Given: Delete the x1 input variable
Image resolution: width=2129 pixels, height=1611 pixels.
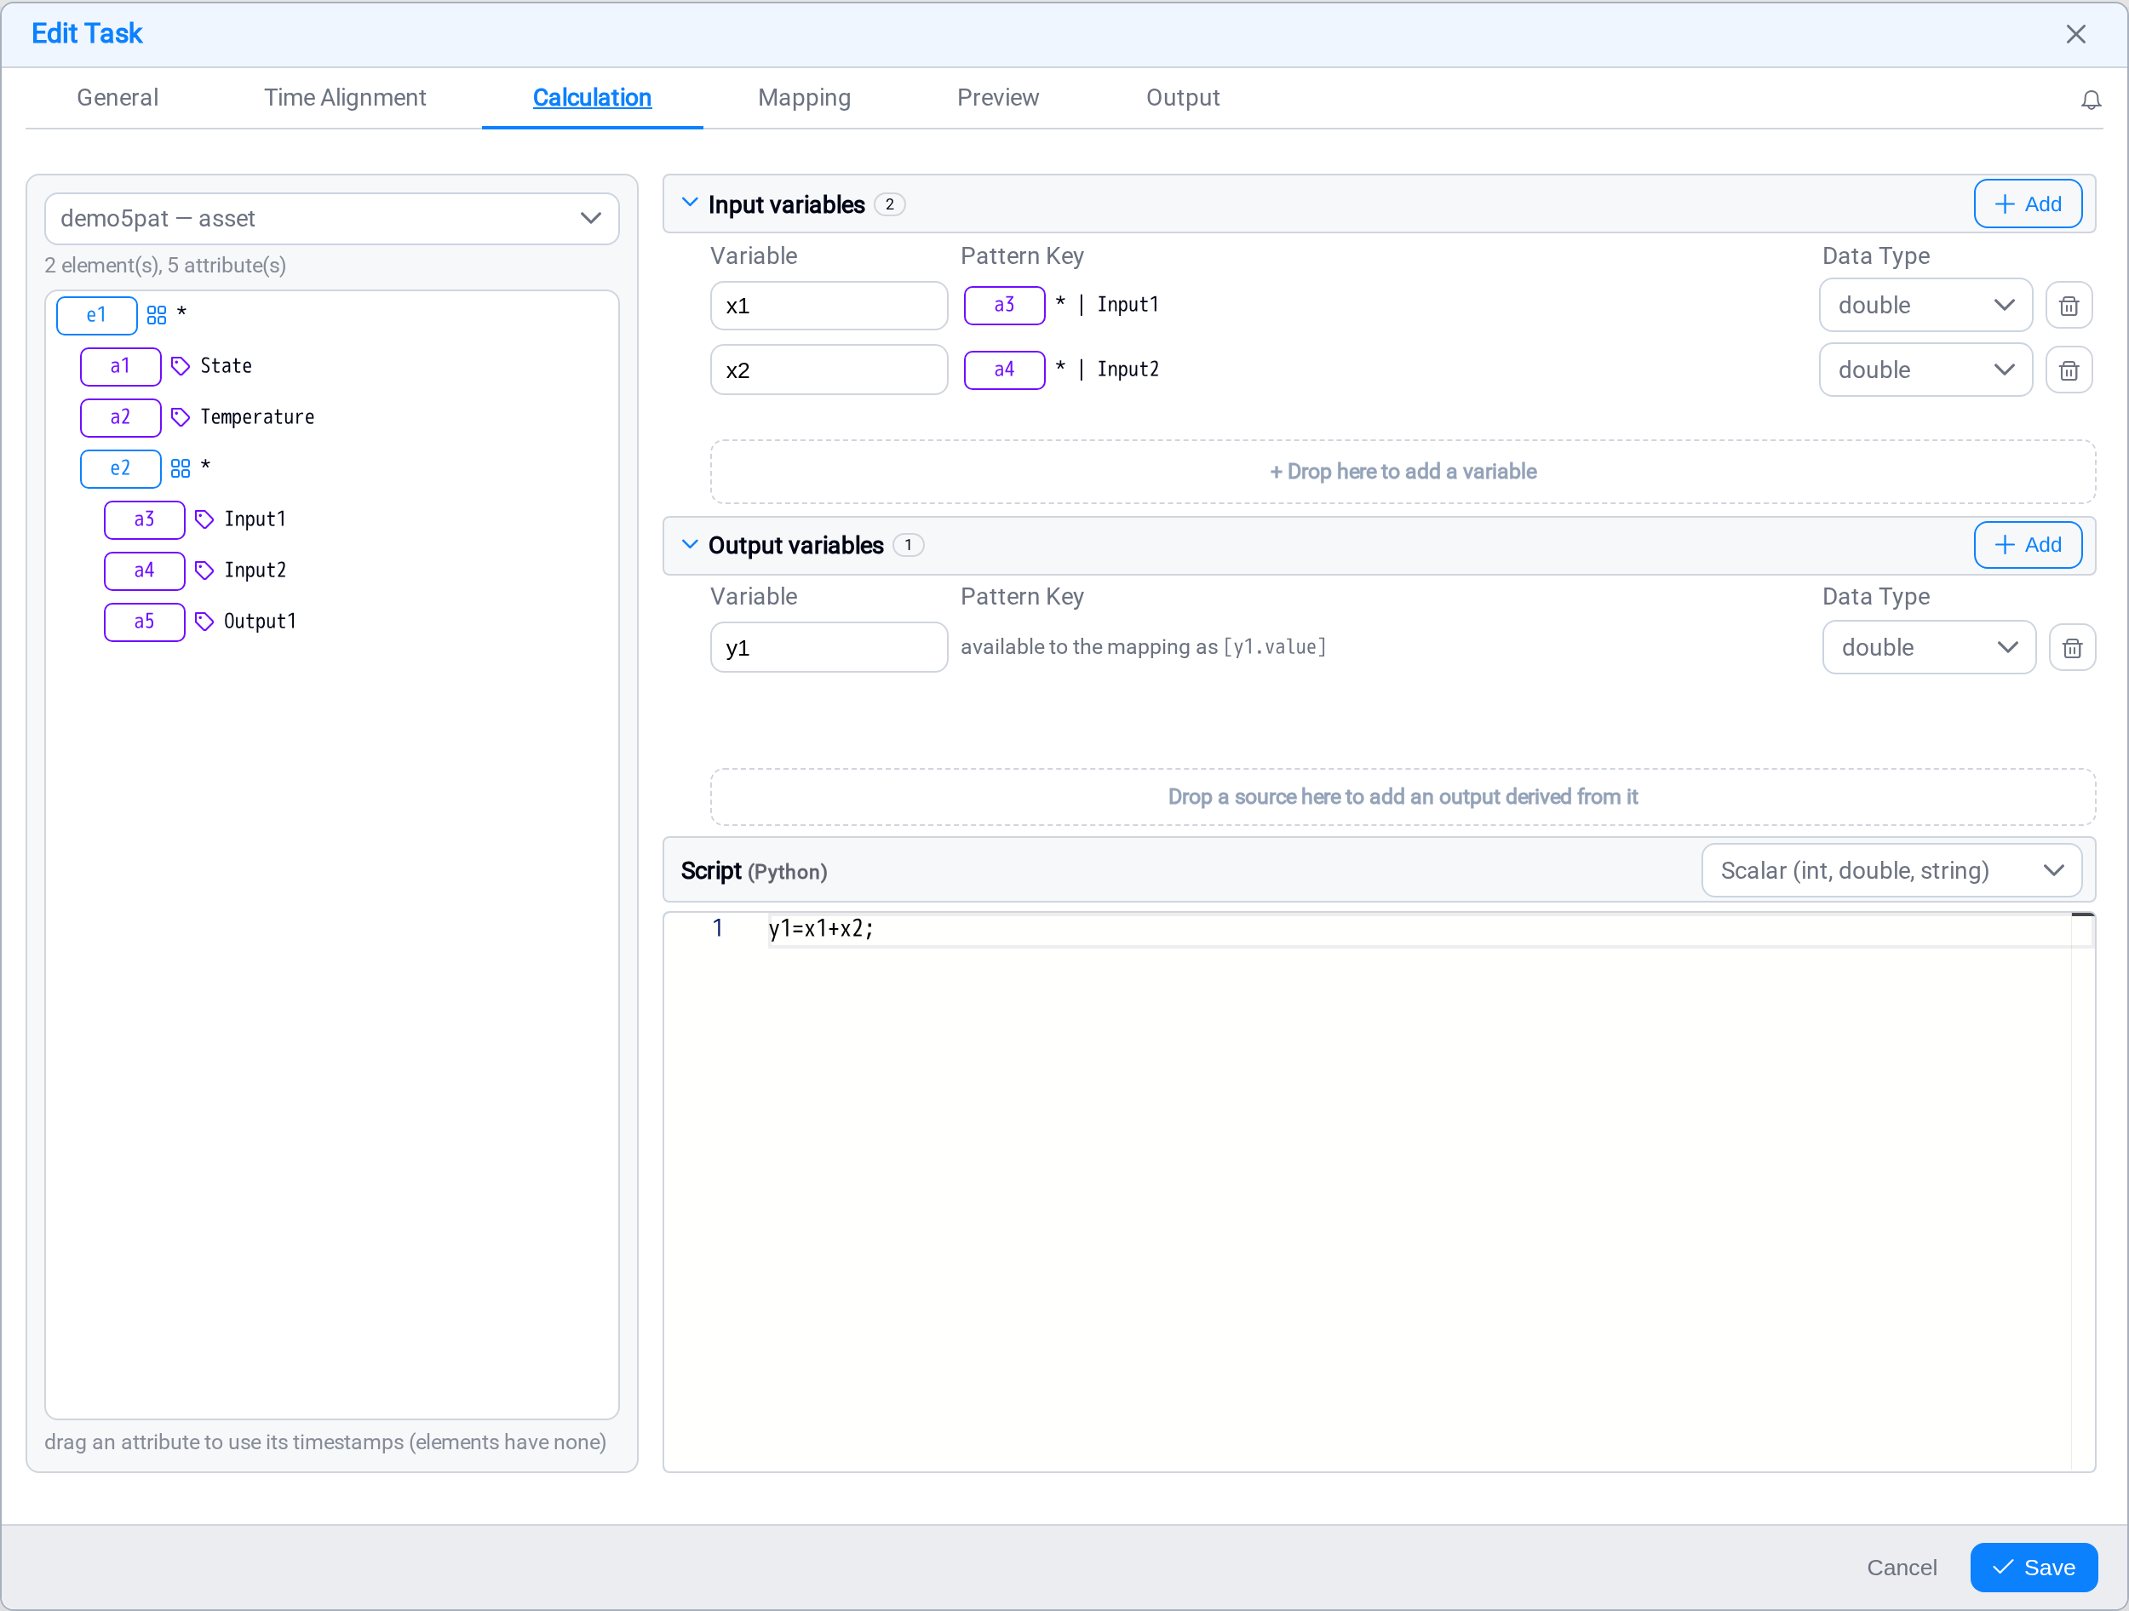Looking at the screenshot, I should [2069, 306].
